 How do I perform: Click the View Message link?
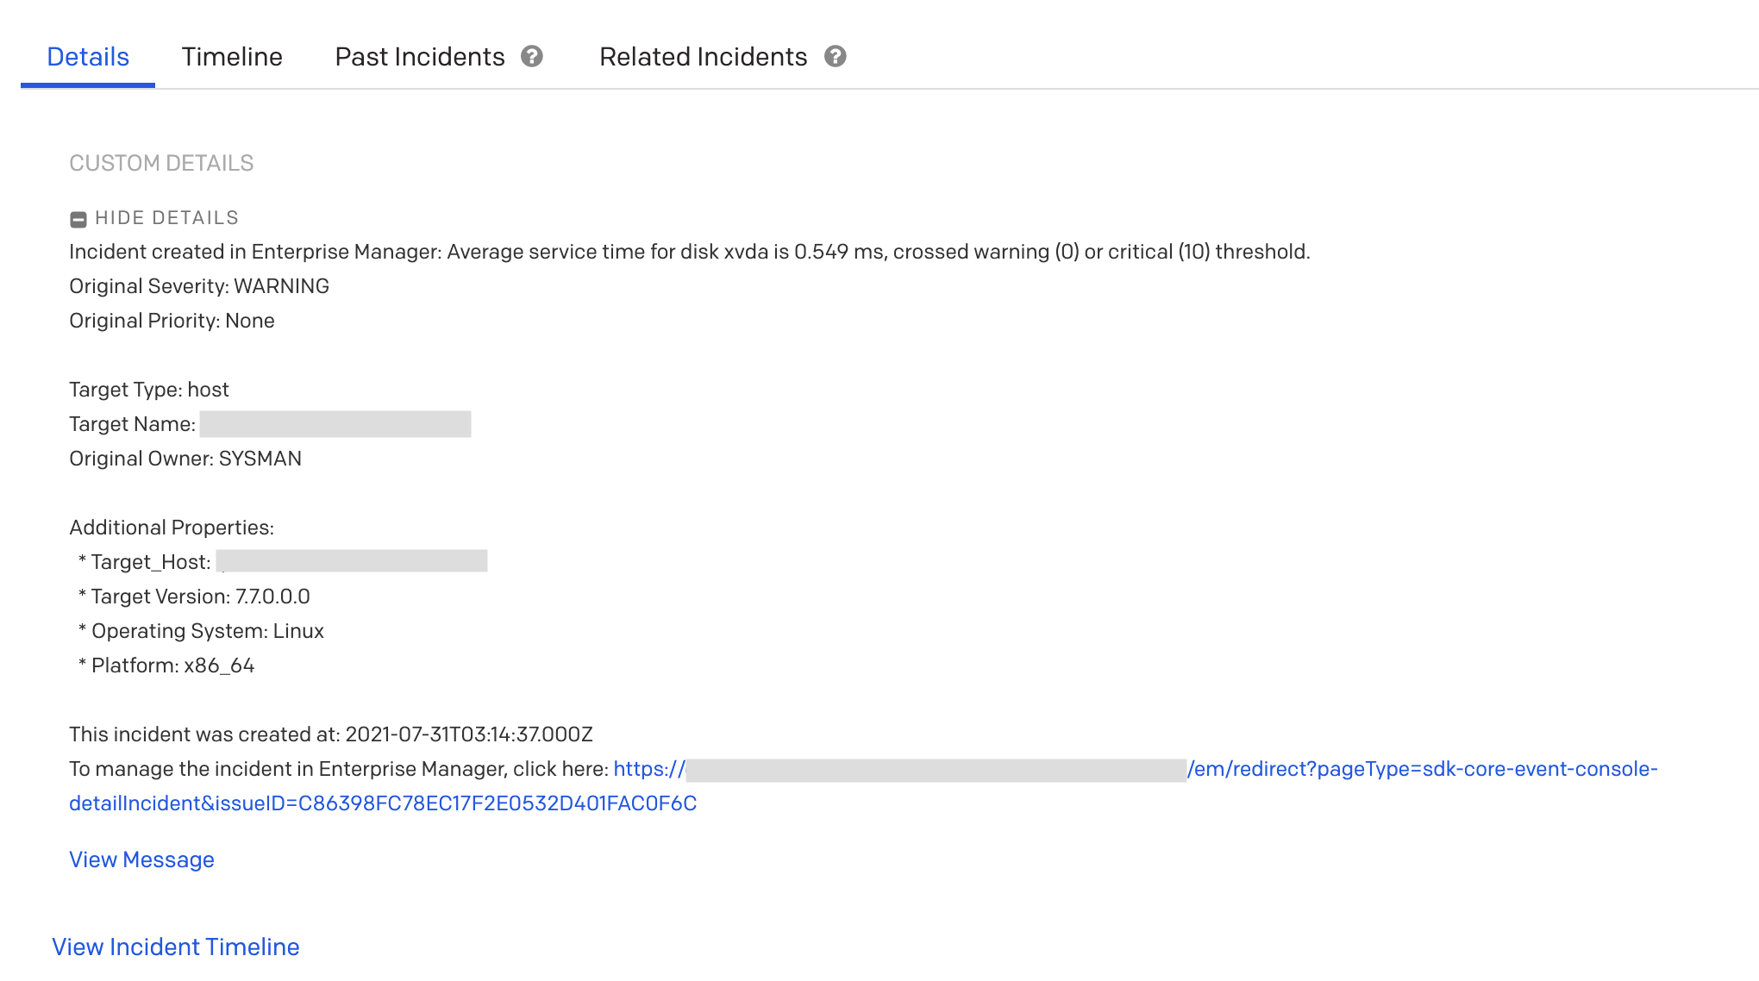click(141, 859)
